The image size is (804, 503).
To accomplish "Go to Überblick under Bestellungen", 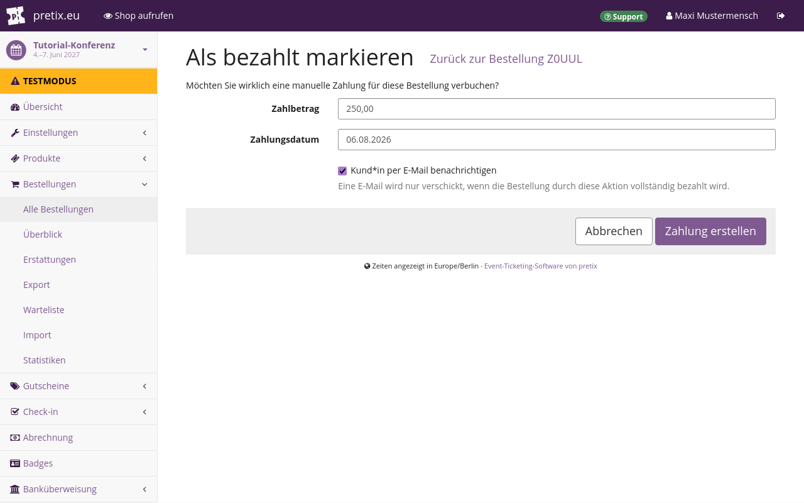I will [79, 235].
